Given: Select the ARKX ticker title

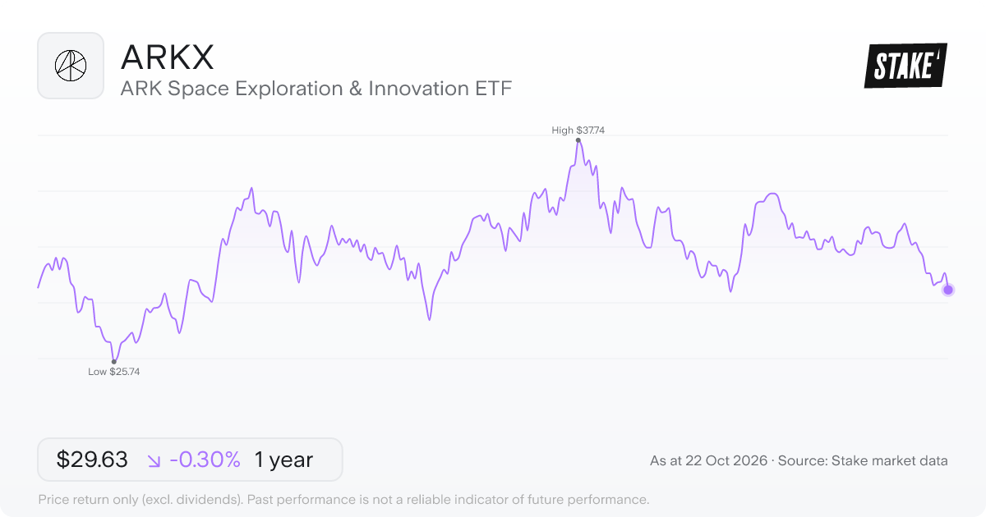Looking at the screenshot, I should [168, 57].
